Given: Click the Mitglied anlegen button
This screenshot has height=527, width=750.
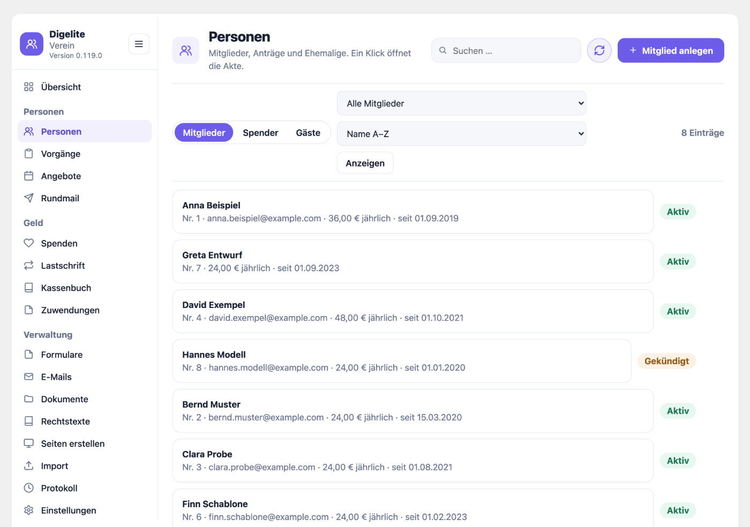Looking at the screenshot, I should coord(671,50).
